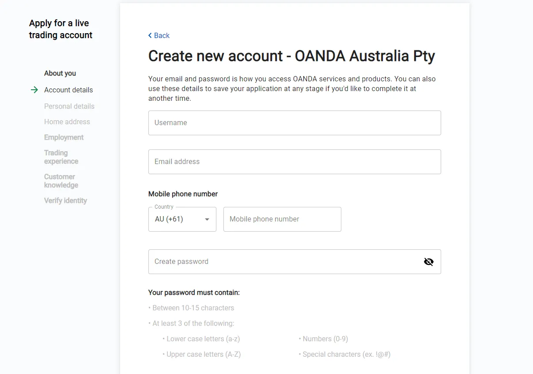The height and width of the screenshot is (374, 533).
Task: Click the Back chevron arrow icon
Action: (150, 35)
